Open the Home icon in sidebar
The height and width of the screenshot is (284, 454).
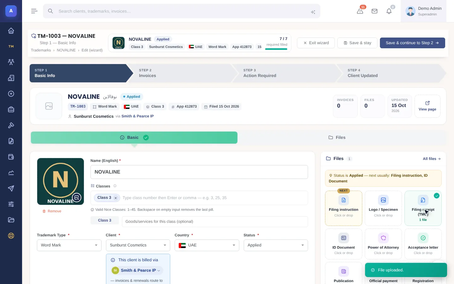11,31
